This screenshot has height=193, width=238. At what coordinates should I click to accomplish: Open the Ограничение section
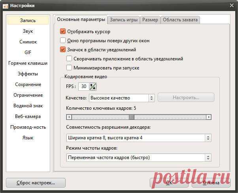[28, 95]
